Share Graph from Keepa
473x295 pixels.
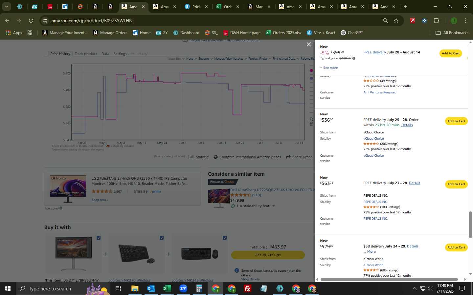point(299,157)
